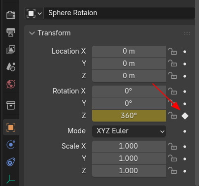This screenshot has width=199, height=186.
Task: Toggle lock on Scale X
Action: 172,147
